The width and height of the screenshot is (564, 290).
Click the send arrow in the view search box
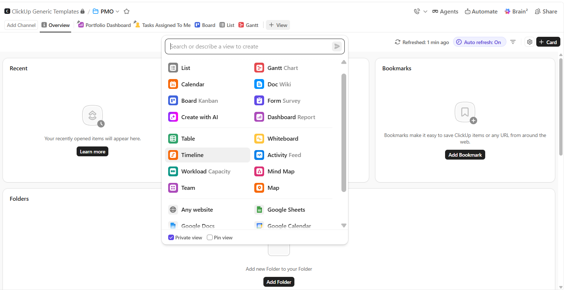(337, 46)
